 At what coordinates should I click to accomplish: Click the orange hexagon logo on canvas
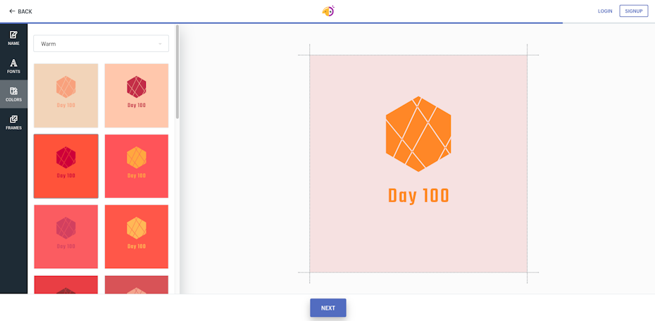coord(418,134)
